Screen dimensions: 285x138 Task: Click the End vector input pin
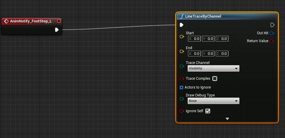pyautogui.click(x=182, y=52)
